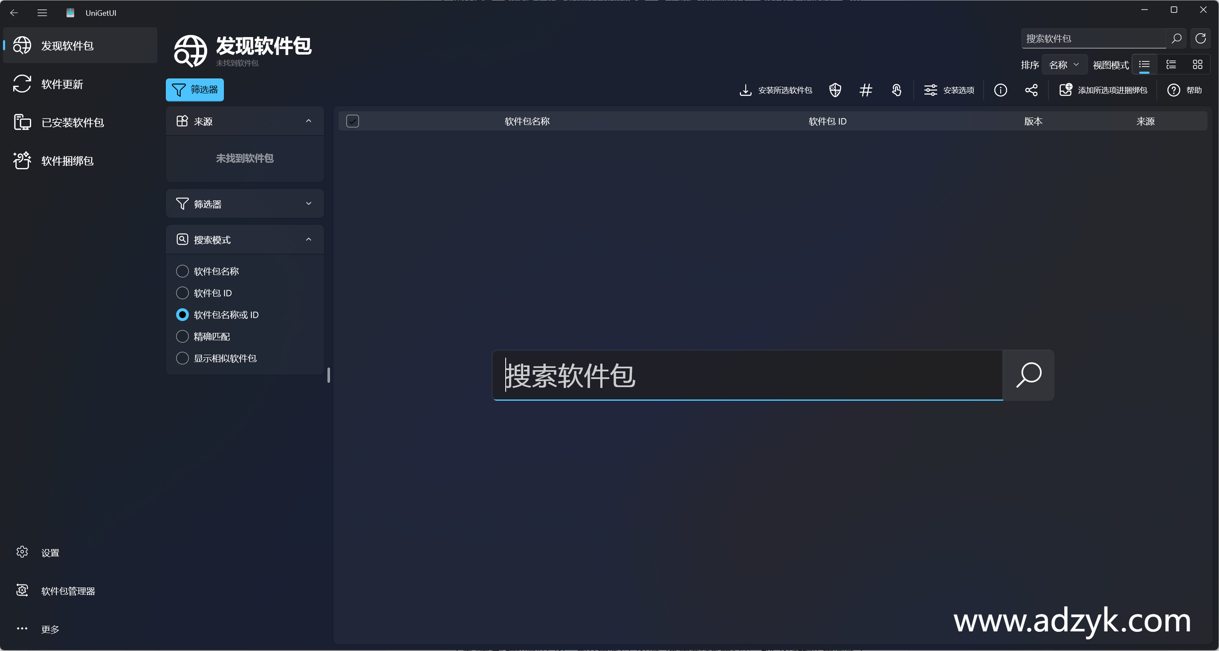The width and height of the screenshot is (1219, 651).
Task: Open the shield (admin install) icon
Action: click(x=835, y=90)
